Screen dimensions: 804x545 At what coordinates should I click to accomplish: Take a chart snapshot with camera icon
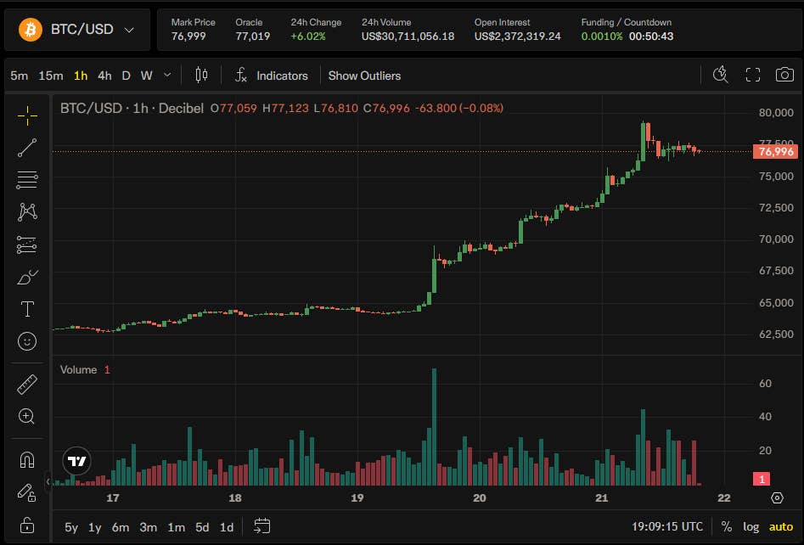[784, 75]
